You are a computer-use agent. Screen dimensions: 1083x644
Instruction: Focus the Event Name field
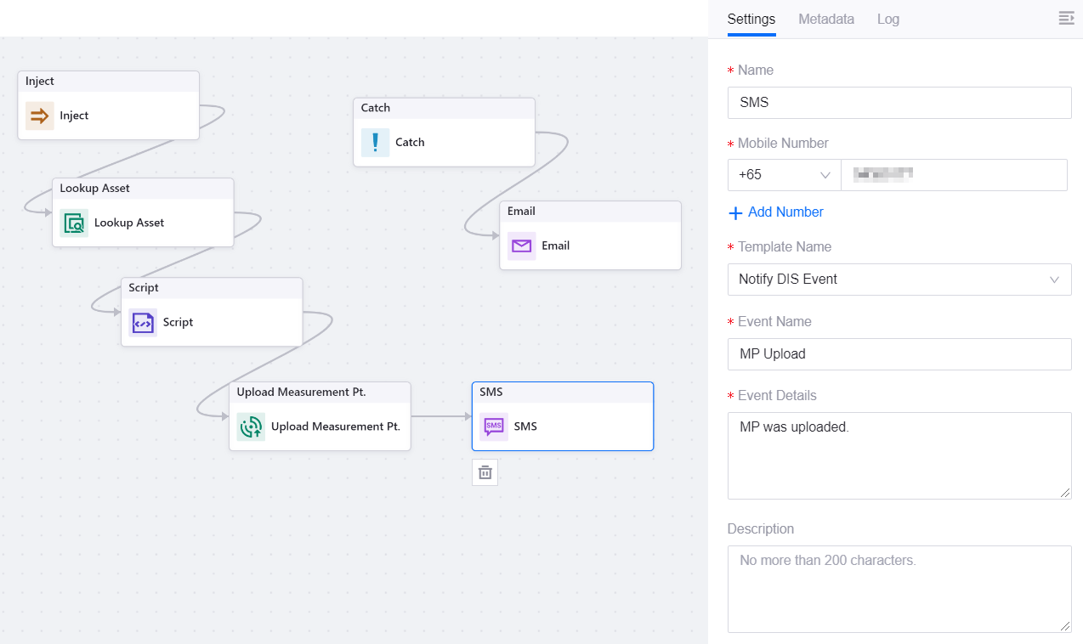[899, 353]
